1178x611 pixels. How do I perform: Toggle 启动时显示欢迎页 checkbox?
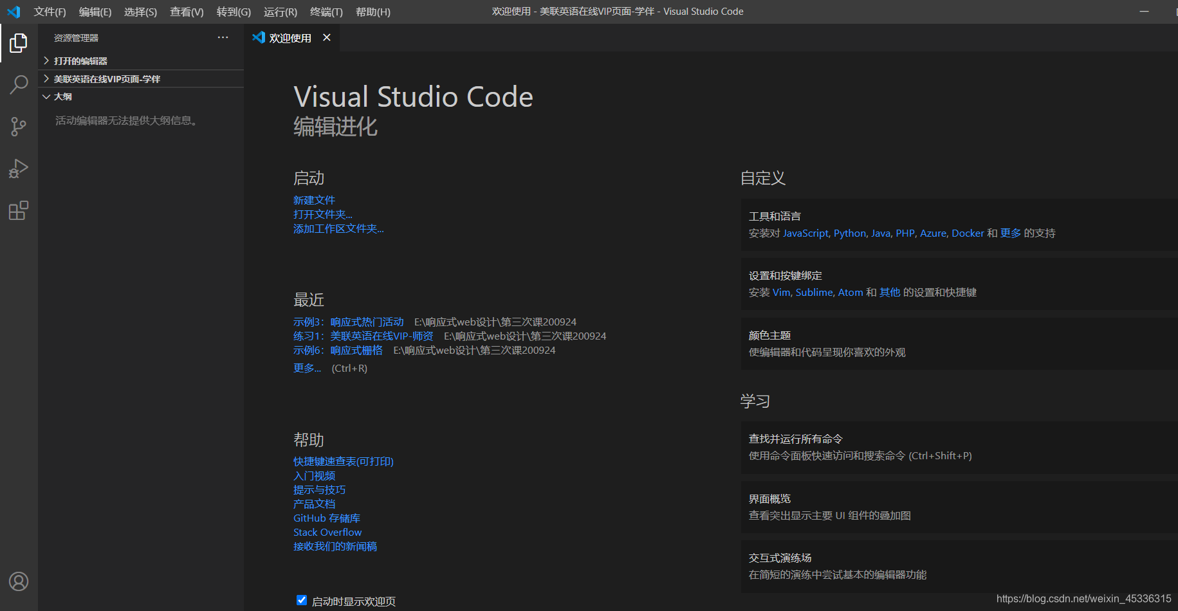(x=302, y=600)
